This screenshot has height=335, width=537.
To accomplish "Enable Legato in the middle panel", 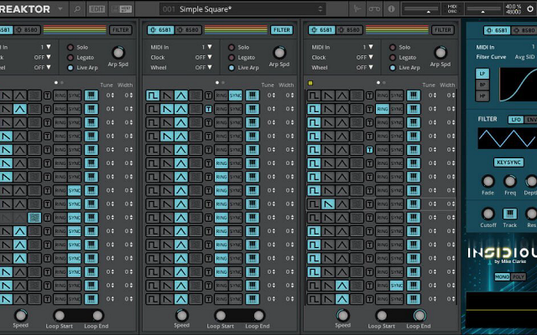I will [232, 58].
